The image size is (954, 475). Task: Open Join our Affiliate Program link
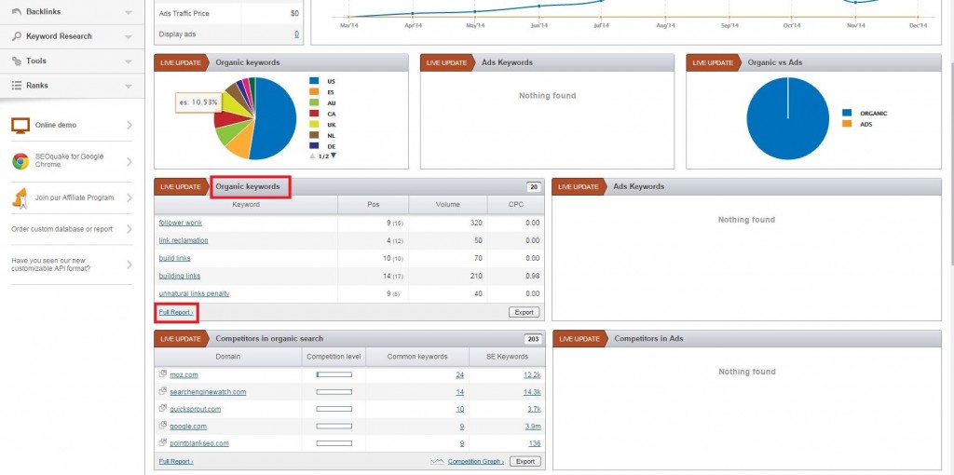coord(75,197)
